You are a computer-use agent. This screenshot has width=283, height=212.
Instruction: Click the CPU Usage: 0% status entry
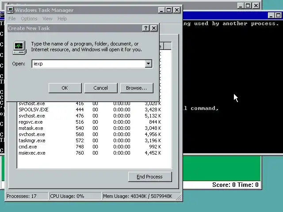click(75, 196)
